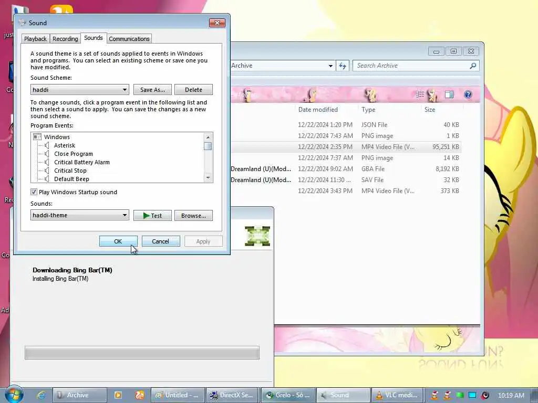Viewport: 538px width, 403px height.
Task: Select the Sounds tab
Action: coord(94,38)
